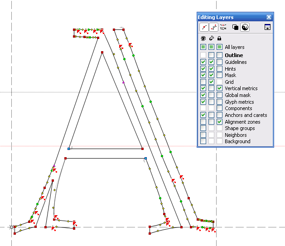Lock the Mask layer

point(219,75)
